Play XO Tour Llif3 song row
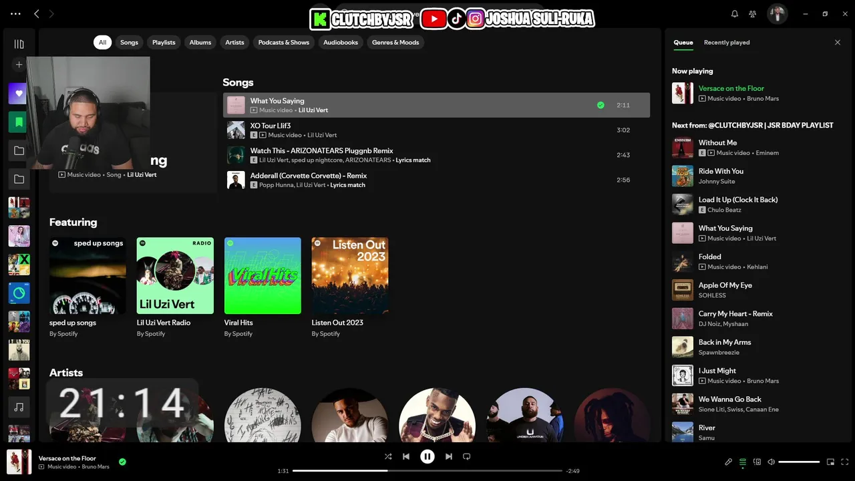 [436, 130]
